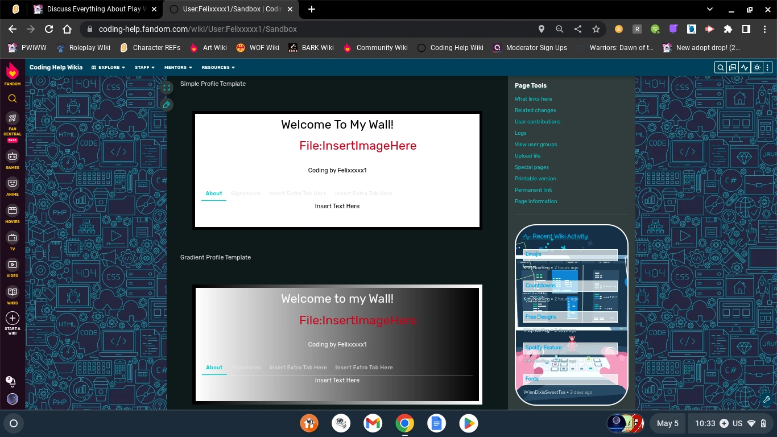Expand the EXPLORE navigation dropdown
The height and width of the screenshot is (437, 777).
click(x=108, y=67)
